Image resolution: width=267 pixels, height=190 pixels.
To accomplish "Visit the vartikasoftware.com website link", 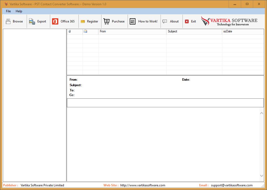I will click(x=143, y=185).
